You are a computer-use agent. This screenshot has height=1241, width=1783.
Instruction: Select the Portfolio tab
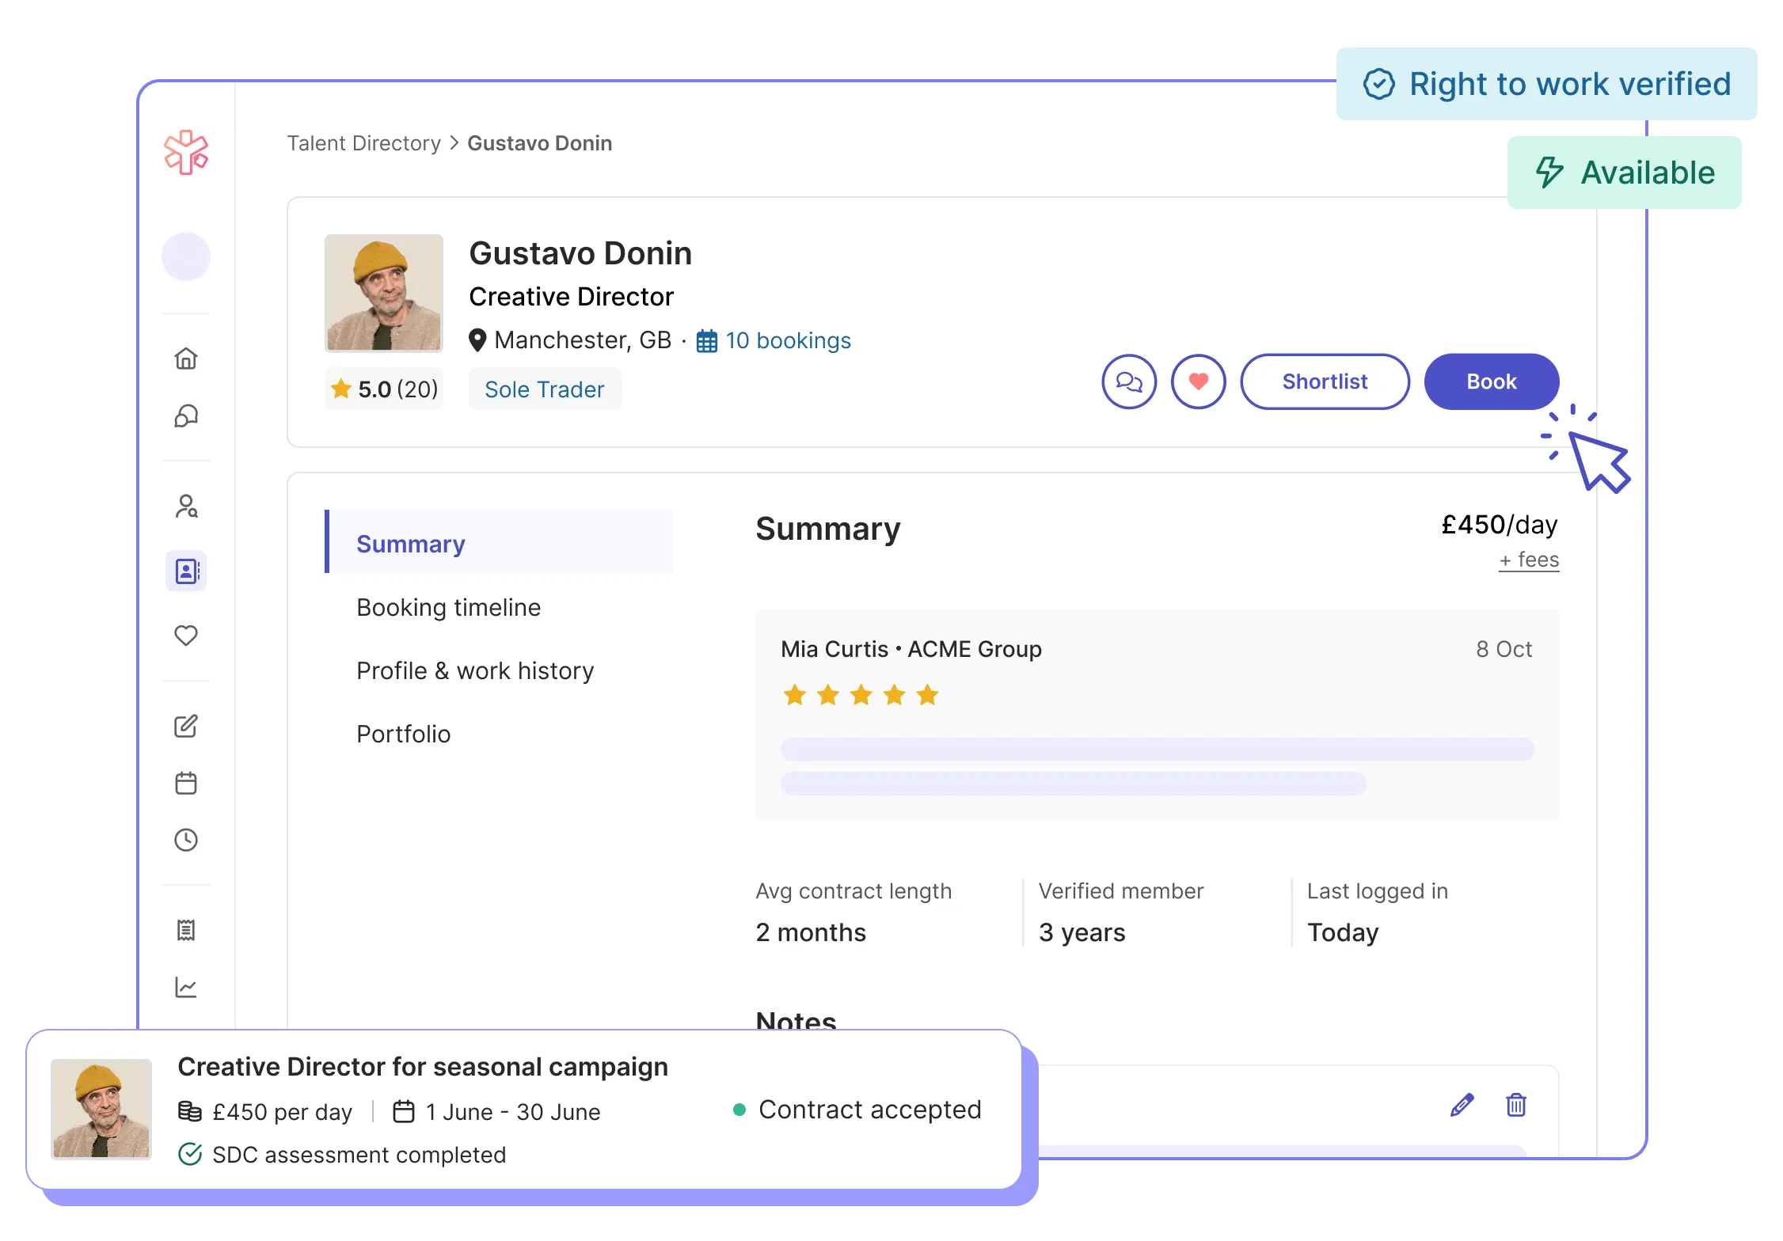[x=403, y=734]
